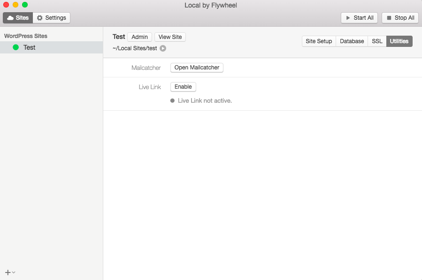Select the Utilities tab
Image resolution: width=422 pixels, height=280 pixels.
point(399,41)
